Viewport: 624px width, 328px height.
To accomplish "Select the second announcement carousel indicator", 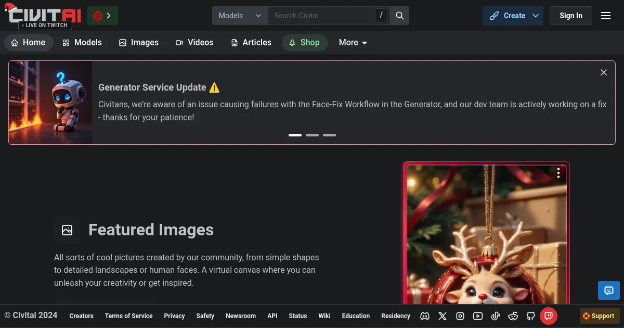I will [x=312, y=135].
